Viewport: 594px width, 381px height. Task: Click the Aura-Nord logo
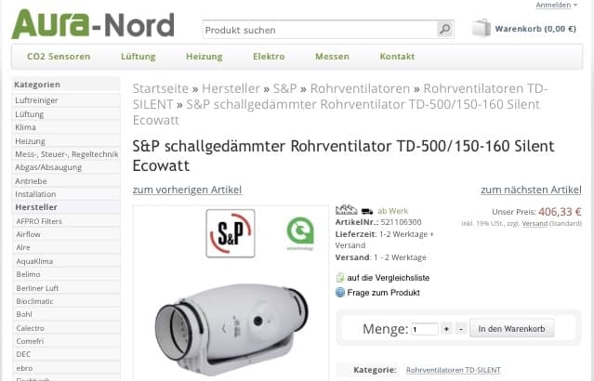pos(93,24)
